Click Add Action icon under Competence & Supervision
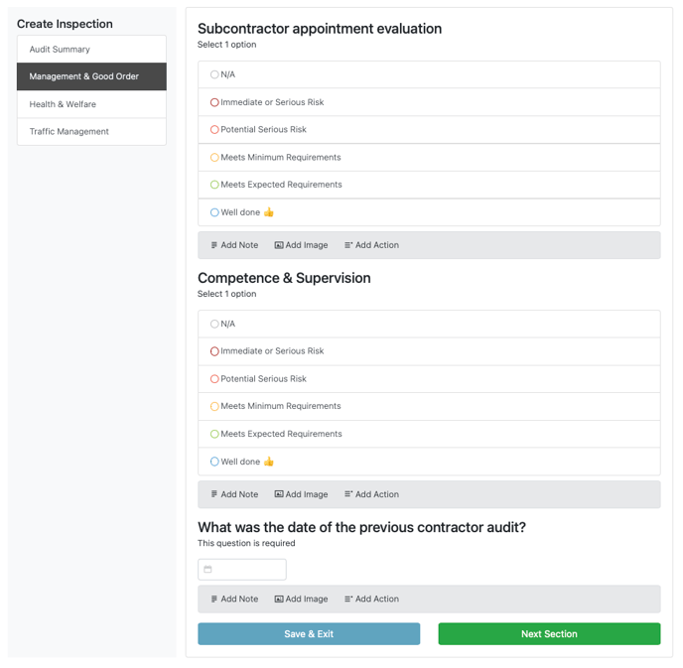The image size is (683, 668). tap(348, 494)
